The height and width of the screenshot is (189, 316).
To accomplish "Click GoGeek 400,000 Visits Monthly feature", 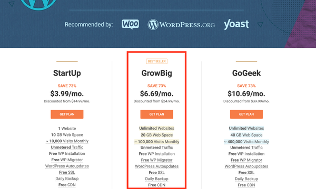I will click(246, 142).
